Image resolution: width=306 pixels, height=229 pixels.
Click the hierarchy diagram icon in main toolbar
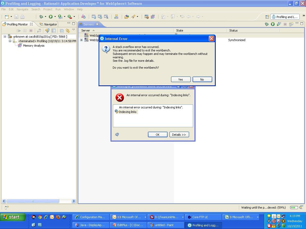click(x=116, y=17)
